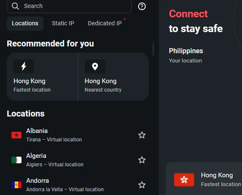The height and width of the screenshot is (195, 242).
Task: Click the Algeria flag icon
Action: tap(16, 160)
